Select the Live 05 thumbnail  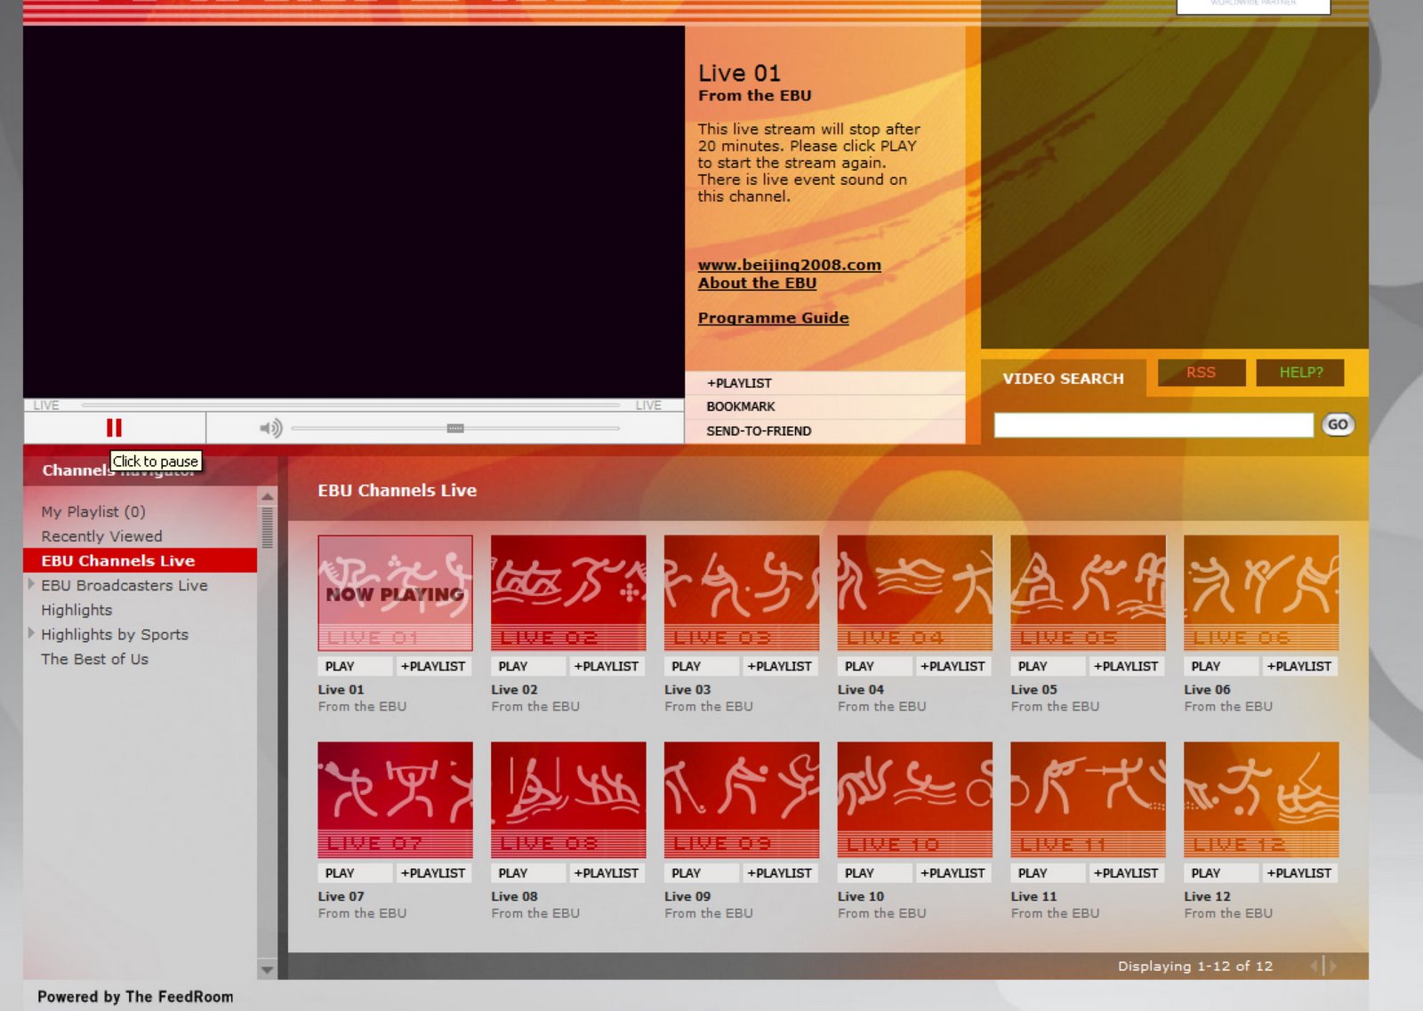click(1088, 593)
